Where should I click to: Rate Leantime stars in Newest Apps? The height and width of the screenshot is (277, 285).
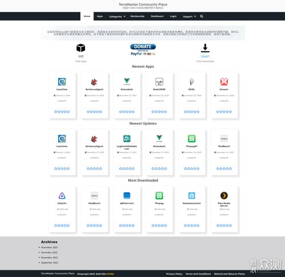tap(62, 112)
